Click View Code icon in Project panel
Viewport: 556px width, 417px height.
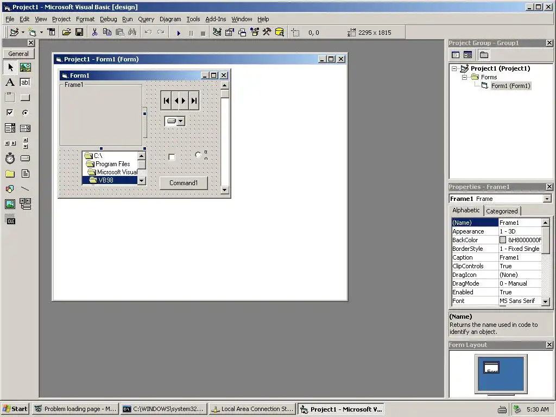coord(456,55)
